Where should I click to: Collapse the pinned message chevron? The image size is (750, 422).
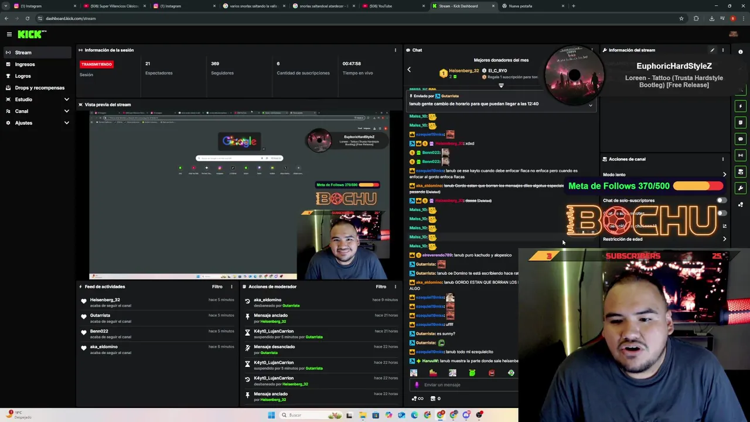(x=590, y=105)
